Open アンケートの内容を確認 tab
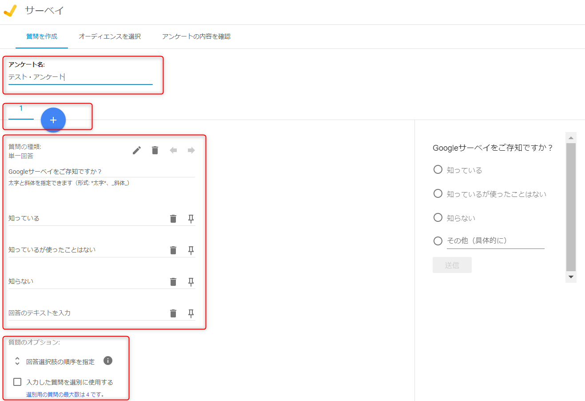Viewport: 585px width, 401px height. [x=196, y=36]
